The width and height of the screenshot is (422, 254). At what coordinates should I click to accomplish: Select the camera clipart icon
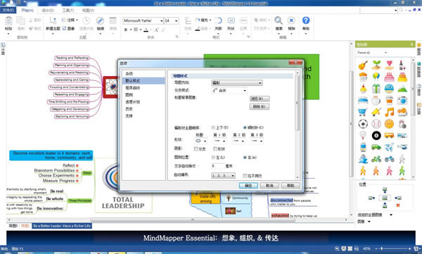tap(402, 101)
